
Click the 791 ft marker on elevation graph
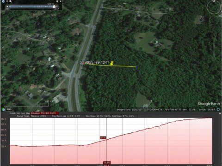(x=103, y=138)
